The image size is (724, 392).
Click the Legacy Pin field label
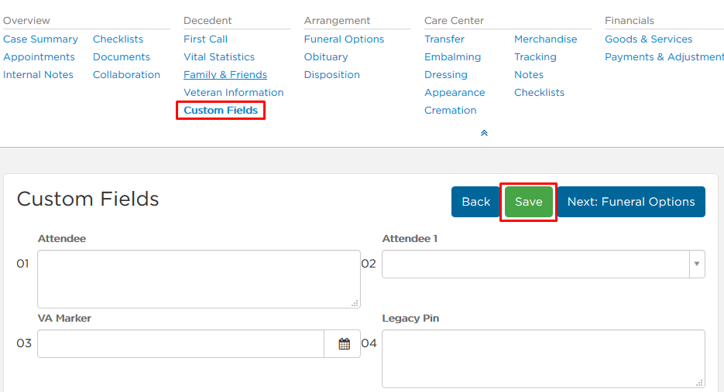pos(410,319)
